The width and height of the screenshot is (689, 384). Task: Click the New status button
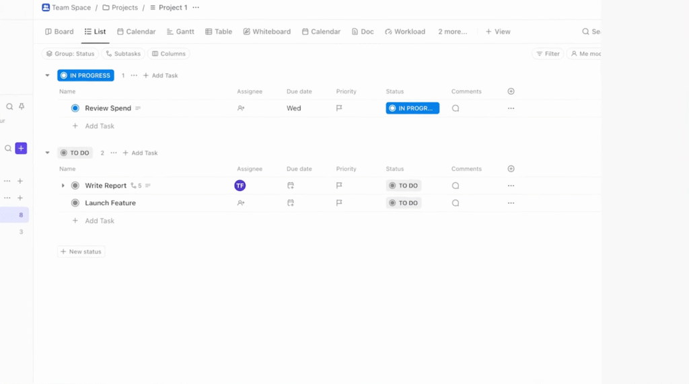point(81,252)
